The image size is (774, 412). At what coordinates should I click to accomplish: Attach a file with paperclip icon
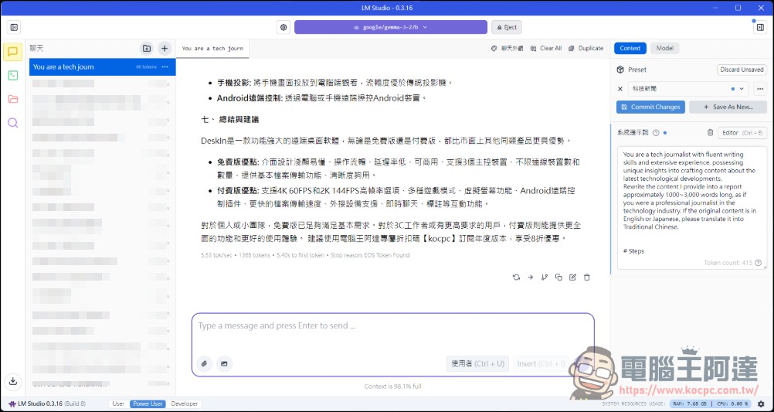pos(204,363)
